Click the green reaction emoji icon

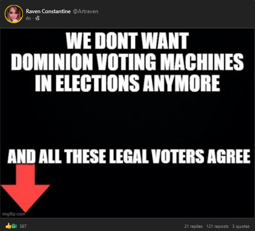pyautogui.click(x=15, y=226)
